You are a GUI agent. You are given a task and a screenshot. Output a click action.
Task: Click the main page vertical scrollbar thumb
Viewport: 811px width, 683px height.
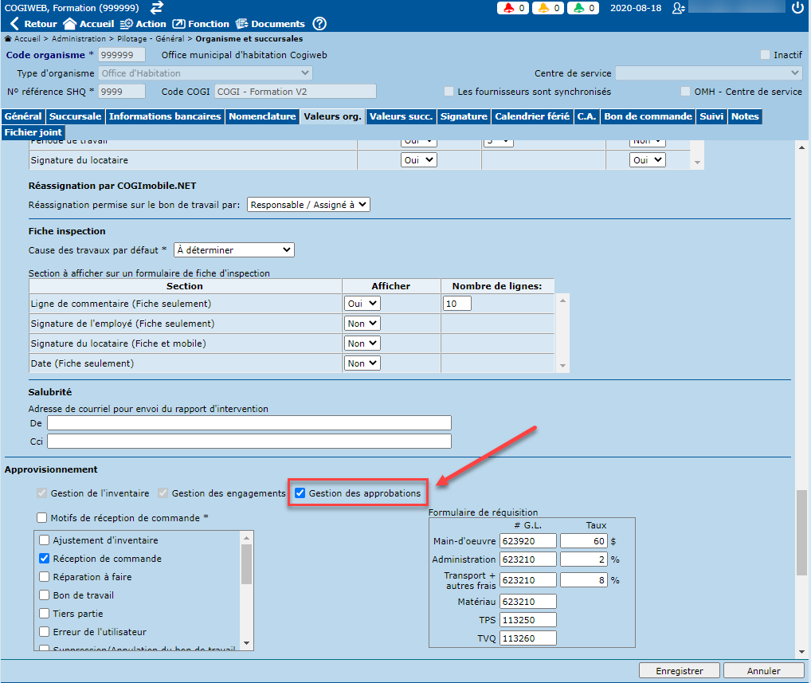click(801, 532)
